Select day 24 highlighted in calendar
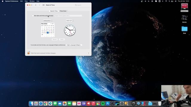Image resolution: width=191 pixels, height=107 pixels. (x=48, y=33)
